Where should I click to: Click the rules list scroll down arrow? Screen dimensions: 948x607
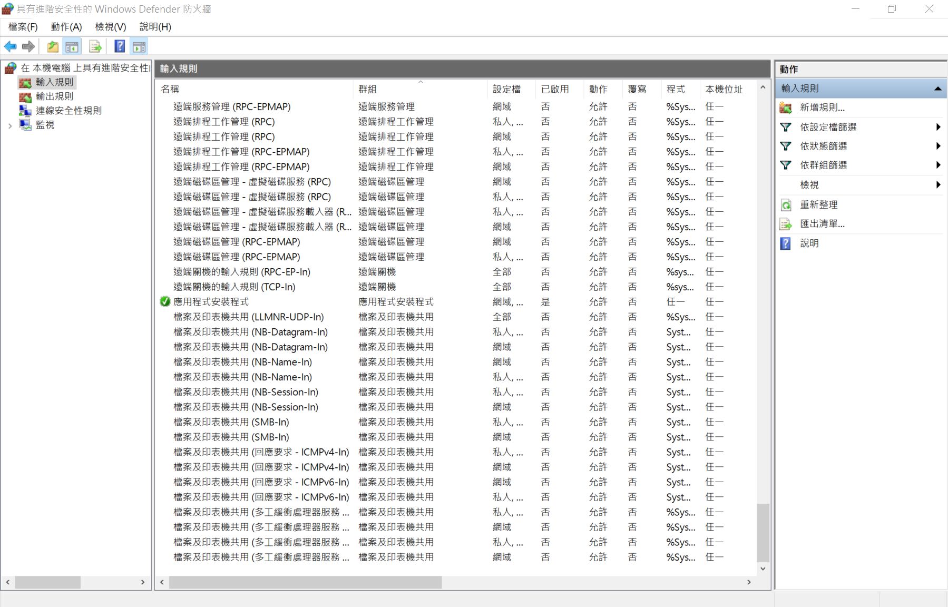click(763, 569)
